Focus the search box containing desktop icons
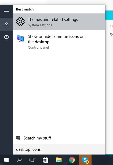The width and height of the screenshot is (113, 165). coord(59,149)
